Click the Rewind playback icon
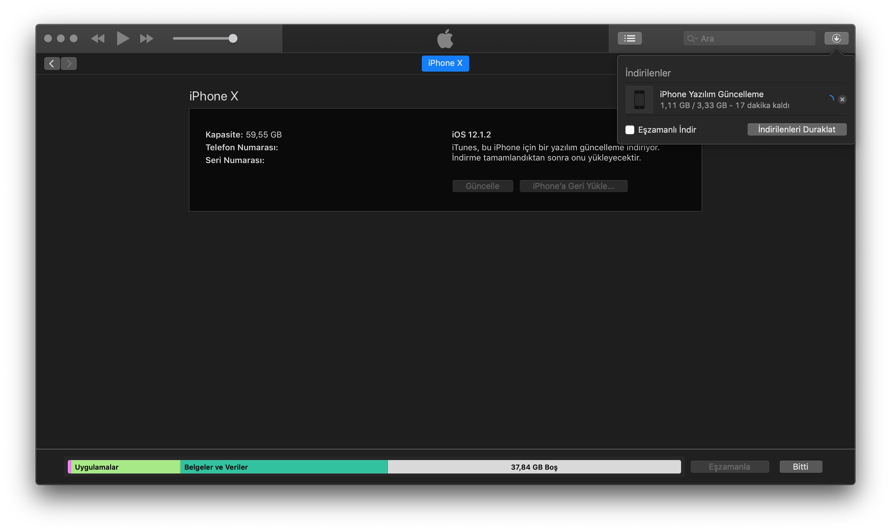891x532 pixels. (97, 38)
